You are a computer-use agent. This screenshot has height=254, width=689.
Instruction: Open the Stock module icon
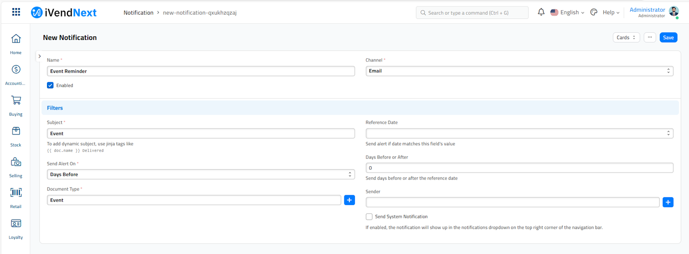coord(16,131)
